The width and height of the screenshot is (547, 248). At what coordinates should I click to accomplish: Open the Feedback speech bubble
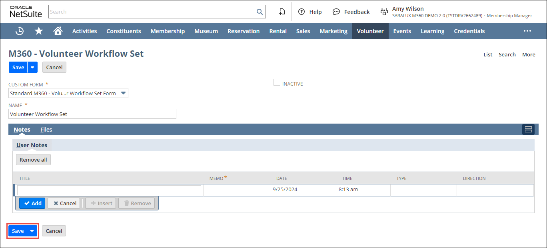pyautogui.click(x=337, y=12)
